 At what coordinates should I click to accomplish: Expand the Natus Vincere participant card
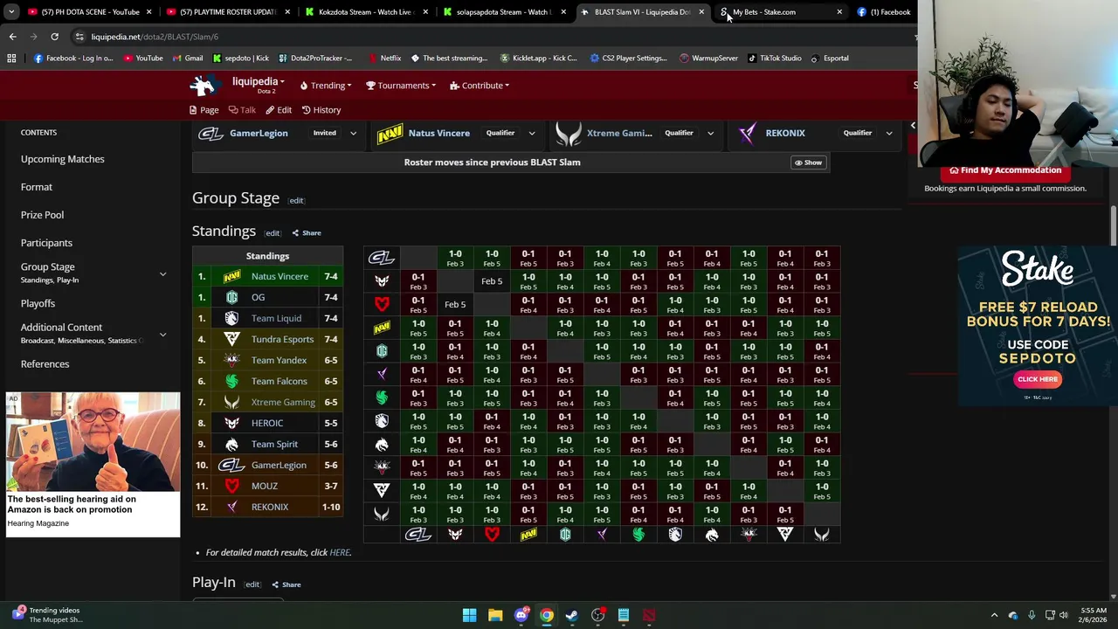point(531,134)
